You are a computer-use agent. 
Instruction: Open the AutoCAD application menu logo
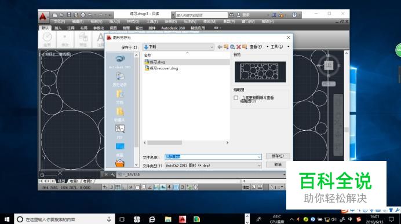pyautogui.click(x=43, y=17)
